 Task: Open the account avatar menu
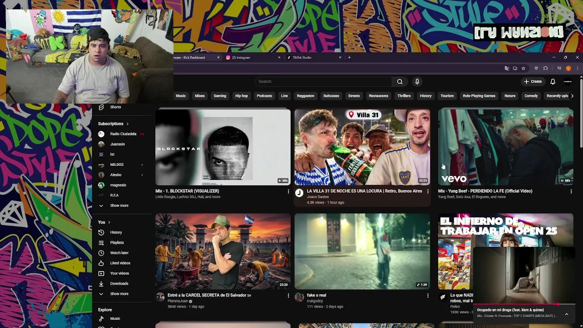pos(568,82)
